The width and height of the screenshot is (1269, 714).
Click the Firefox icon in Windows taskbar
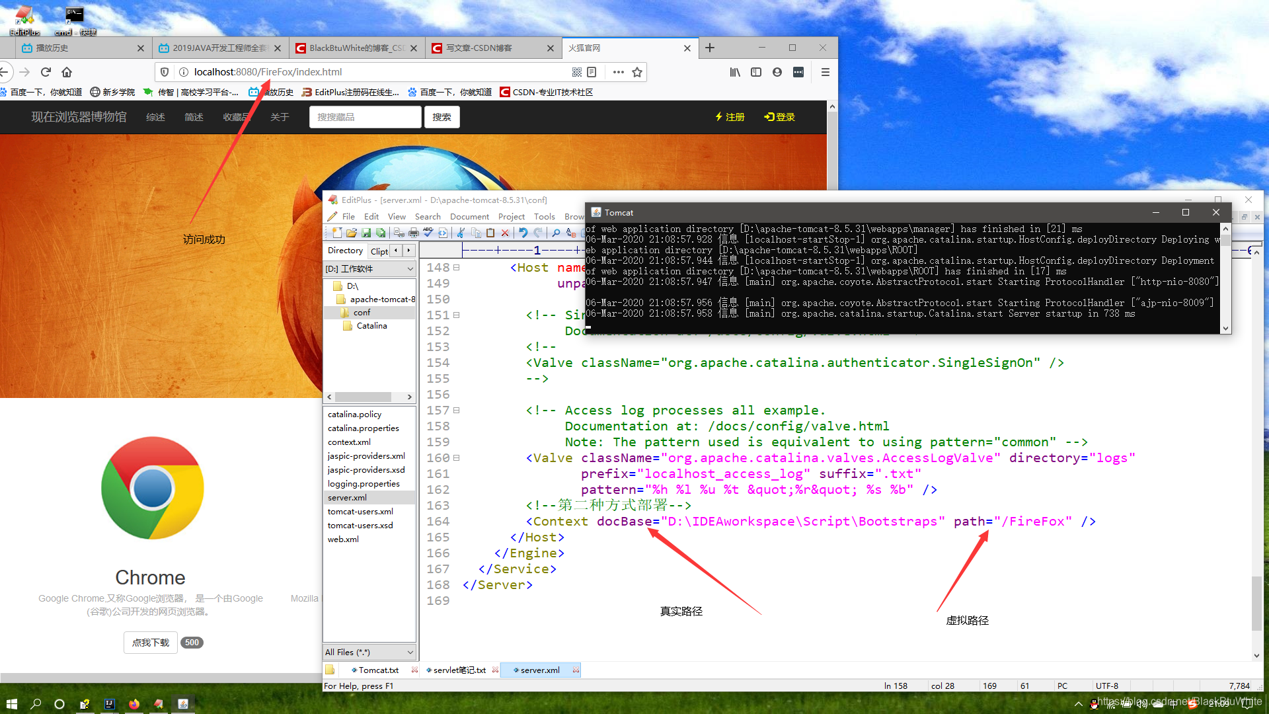coord(134,704)
